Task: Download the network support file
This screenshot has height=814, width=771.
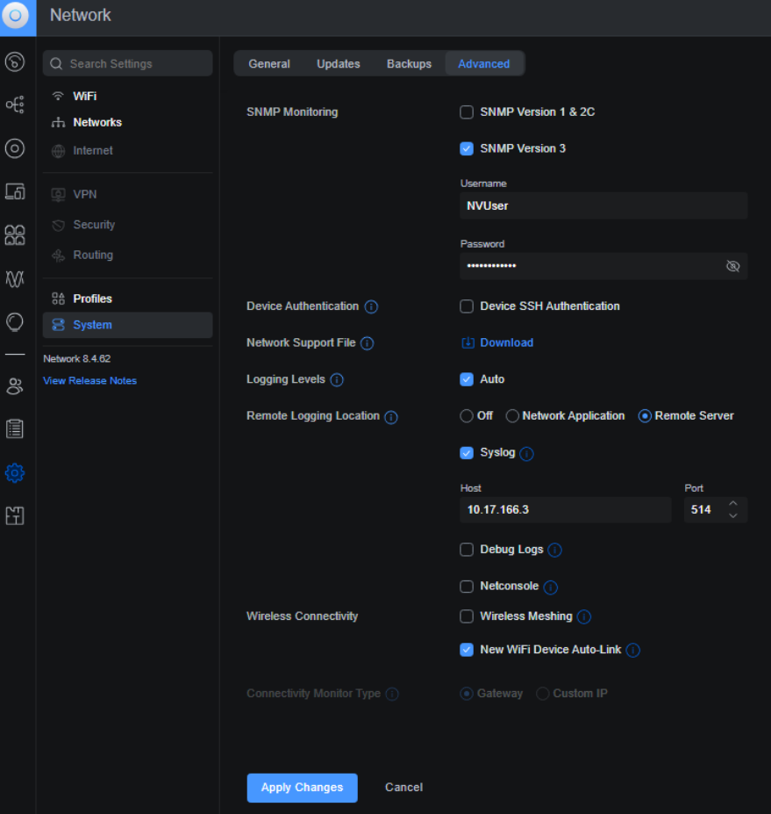Action: (x=507, y=342)
